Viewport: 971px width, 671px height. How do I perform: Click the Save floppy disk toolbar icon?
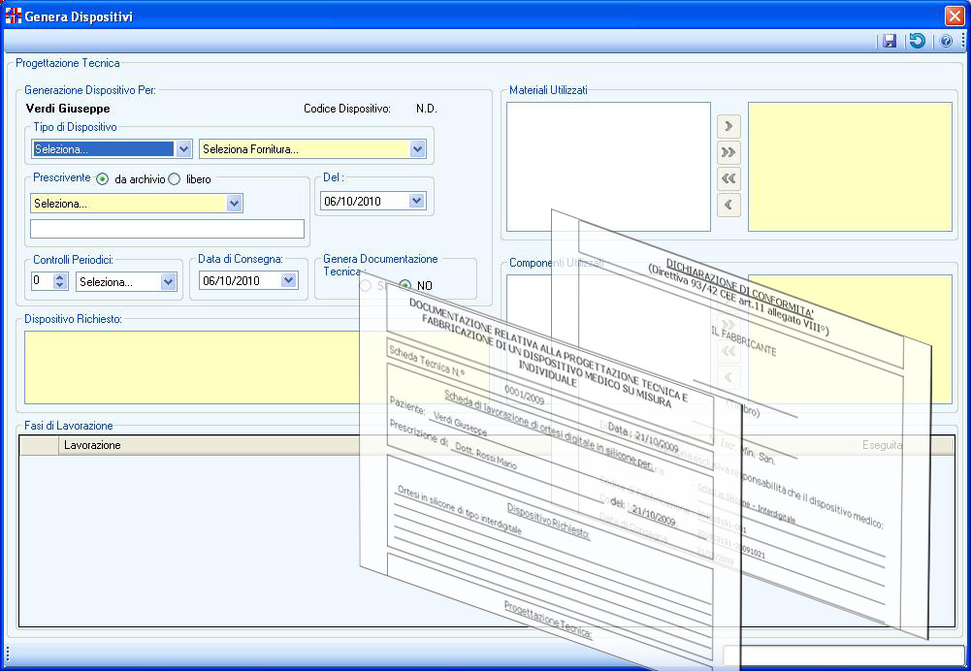(x=889, y=42)
